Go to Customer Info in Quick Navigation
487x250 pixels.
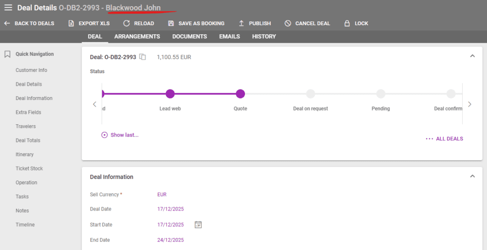[31, 70]
